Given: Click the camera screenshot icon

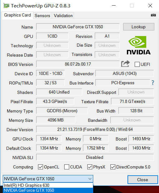Looking at the screenshot, I should 153,15.
